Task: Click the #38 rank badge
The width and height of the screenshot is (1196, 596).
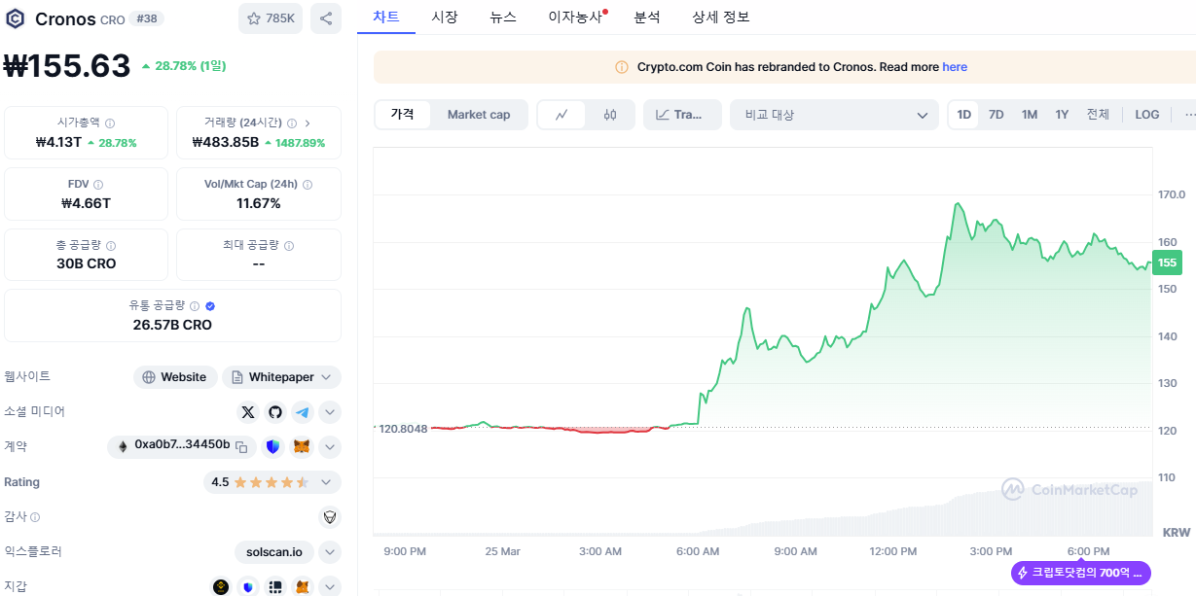Action: [x=149, y=18]
